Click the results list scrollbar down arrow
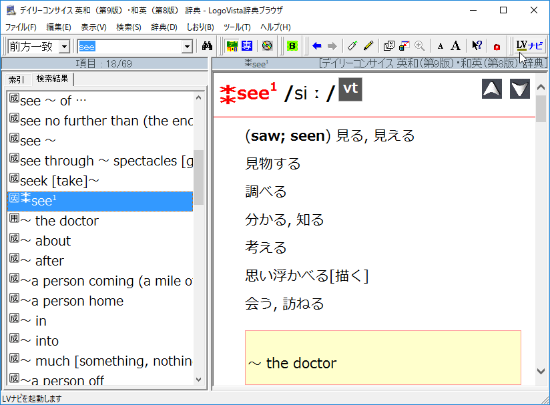550x405 pixels. pyautogui.click(x=199, y=379)
